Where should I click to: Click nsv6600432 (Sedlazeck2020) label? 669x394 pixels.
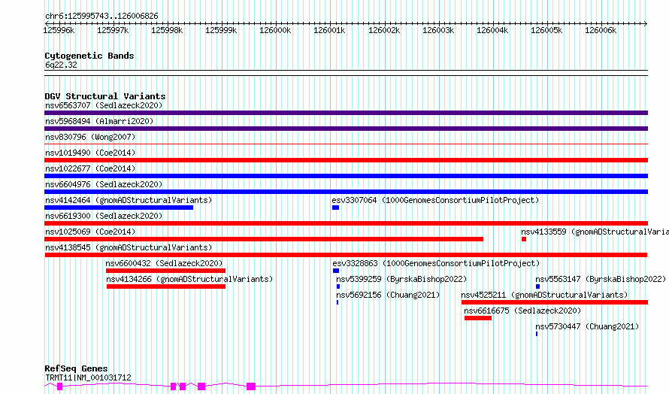(x=165, y=263)
